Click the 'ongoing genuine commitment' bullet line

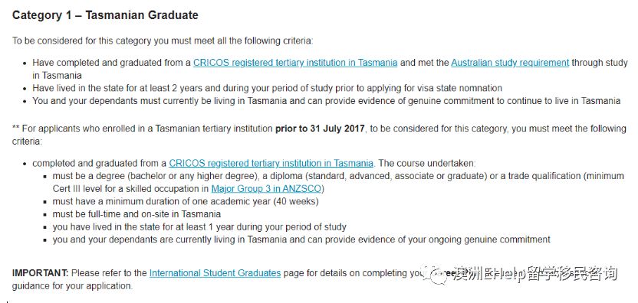301,239
